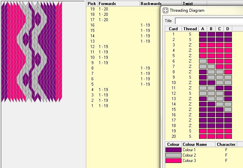The image size is (243, 168).
Task: Click Threading Diagram title bar text
Action: click(187, 10)
